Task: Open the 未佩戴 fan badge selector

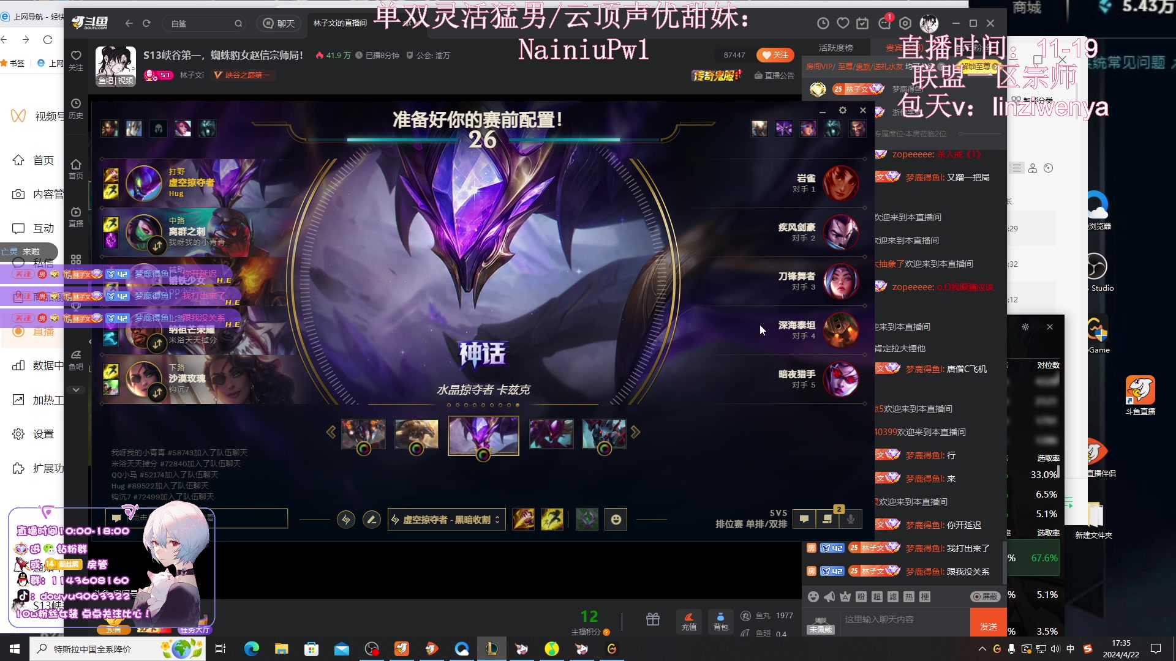Action: pos(821,625)
